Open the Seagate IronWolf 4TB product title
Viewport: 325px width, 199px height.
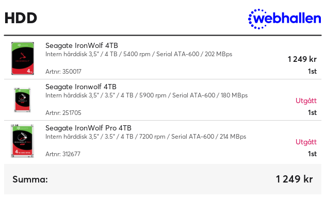click(82, 45)
